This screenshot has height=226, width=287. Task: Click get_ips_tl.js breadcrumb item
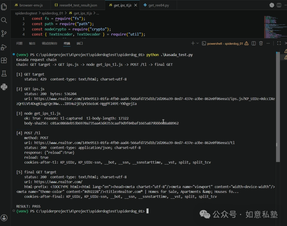[x=81, y=13]
